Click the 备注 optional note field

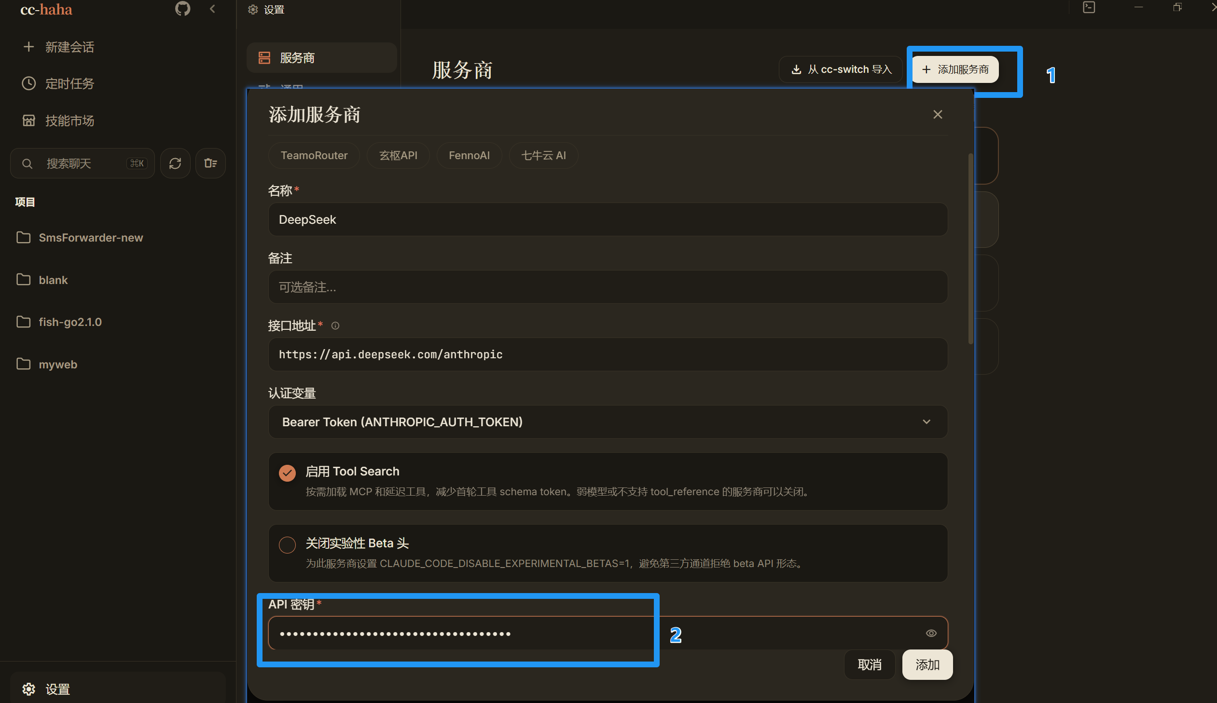[608, 287]
